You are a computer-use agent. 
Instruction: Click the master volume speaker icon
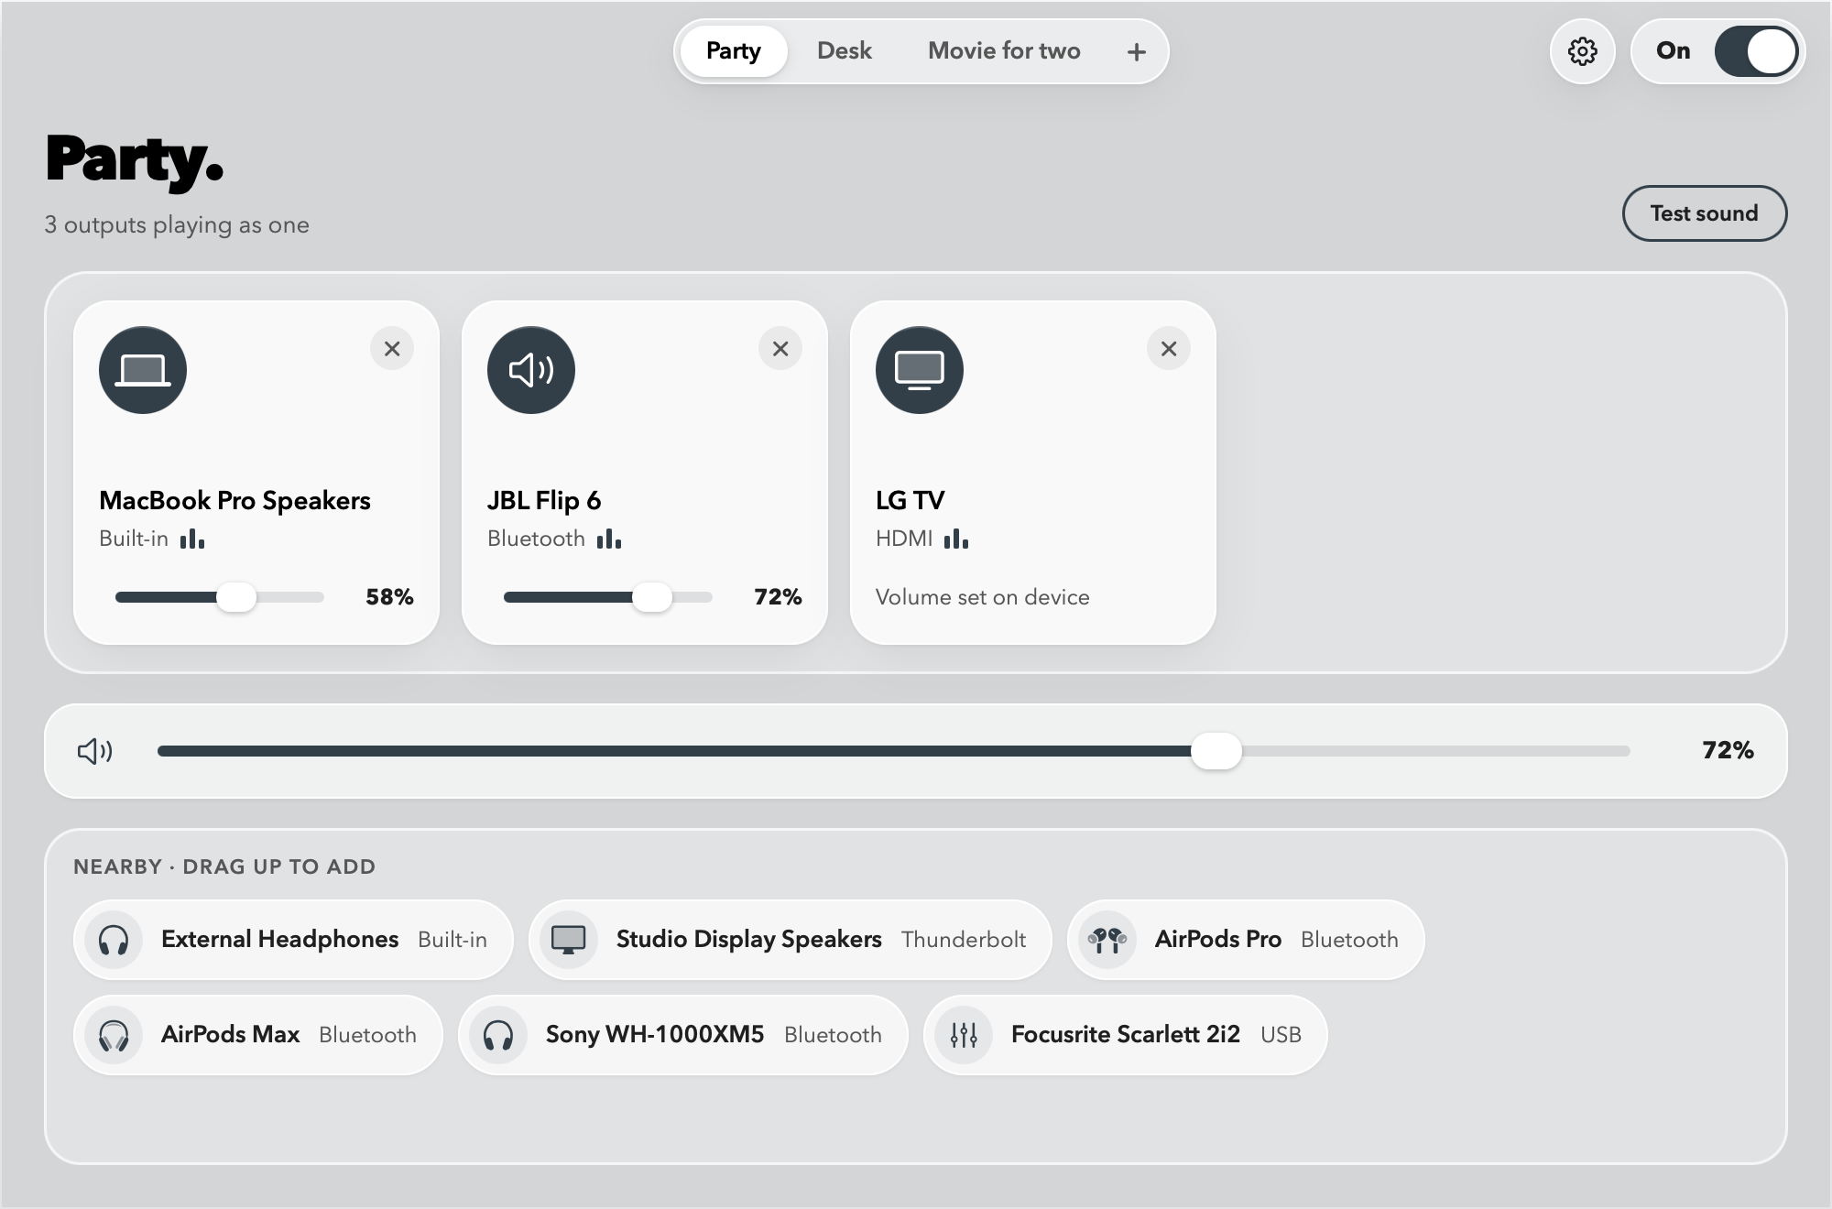95,751
